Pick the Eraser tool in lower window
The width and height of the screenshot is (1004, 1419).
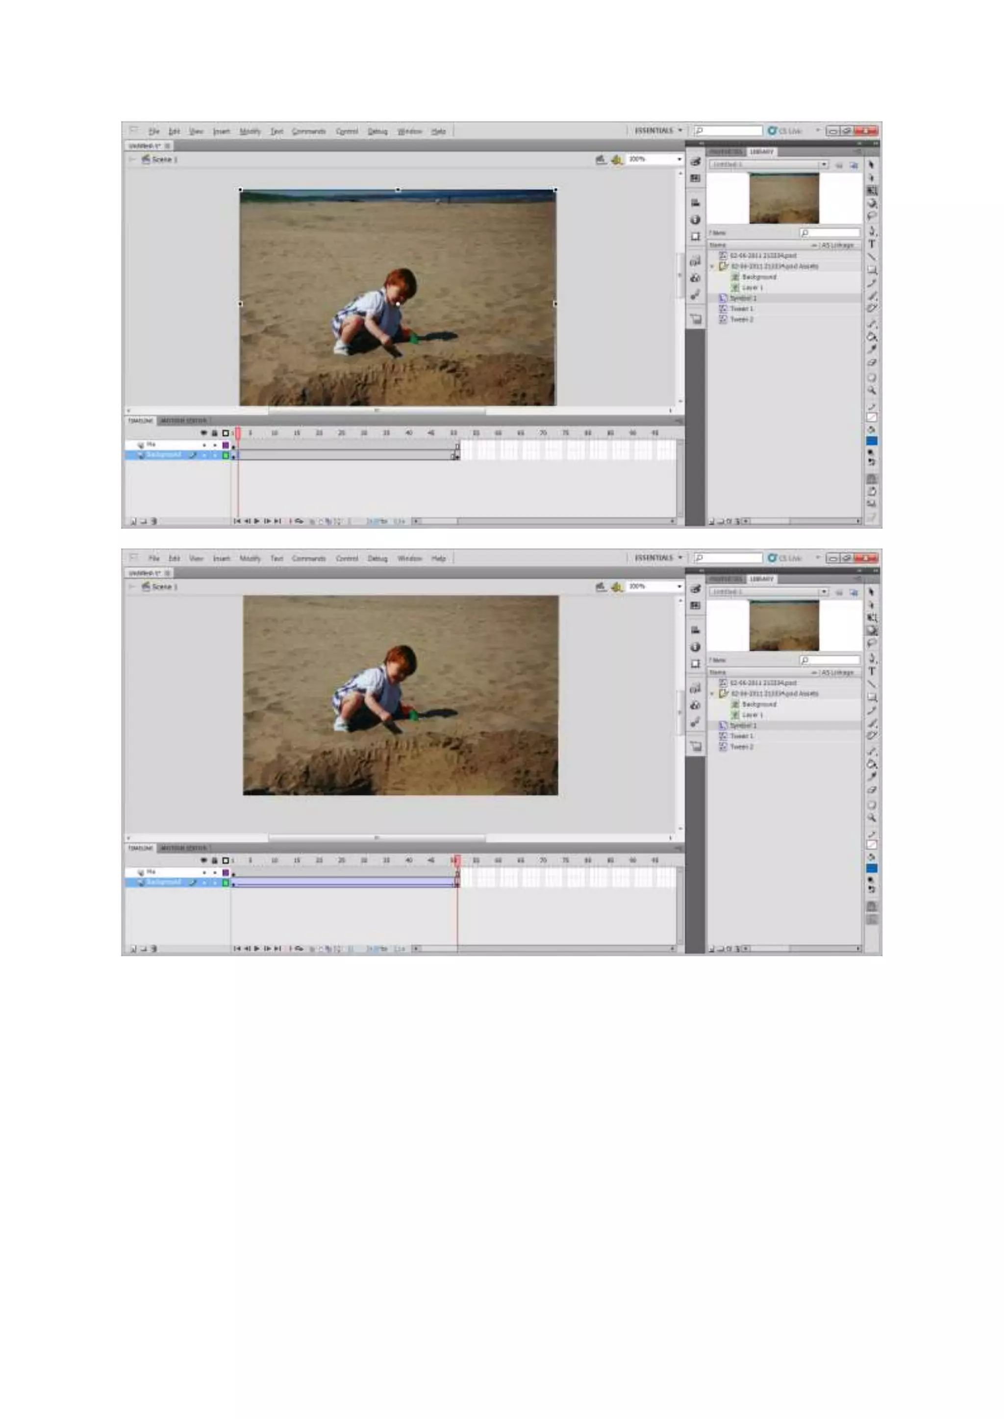click(x=872, y=790)
